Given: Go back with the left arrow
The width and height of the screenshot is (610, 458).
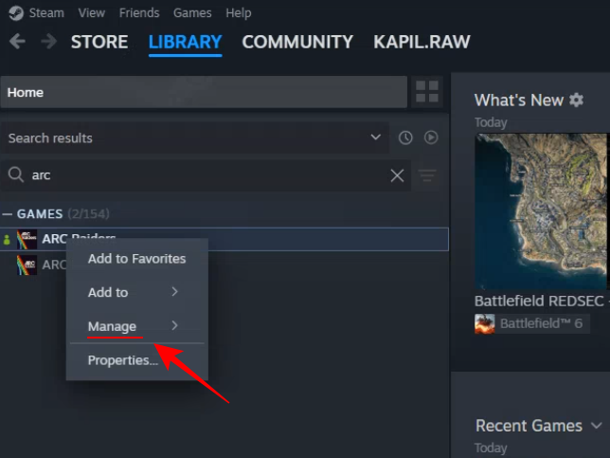Looking at the screenshot, I should [x=18, y=42].
